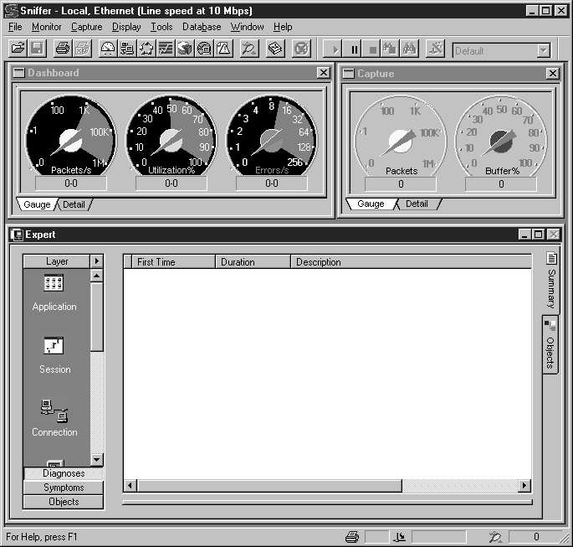Click the Diagnoses button
This screenshot has width=573, height=547.
tap(64, 473)
